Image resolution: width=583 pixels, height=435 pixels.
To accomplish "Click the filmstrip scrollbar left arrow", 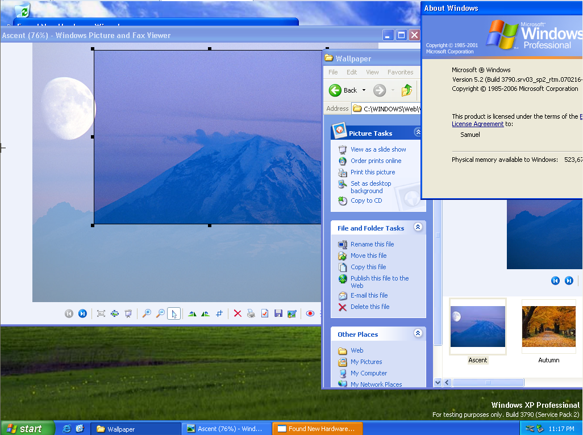I will pyautogui.click(x=447, y=383).
